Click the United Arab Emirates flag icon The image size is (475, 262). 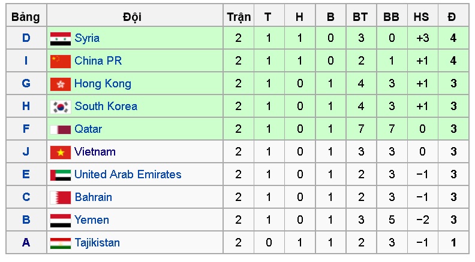click(61, 175)
